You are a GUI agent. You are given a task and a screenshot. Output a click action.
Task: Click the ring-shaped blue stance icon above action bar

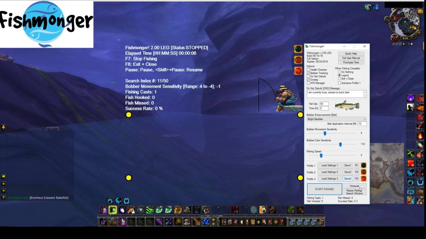(126, 201)
